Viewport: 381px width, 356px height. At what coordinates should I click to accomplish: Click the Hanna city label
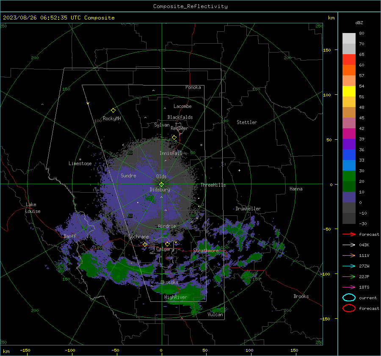[296, 189]
